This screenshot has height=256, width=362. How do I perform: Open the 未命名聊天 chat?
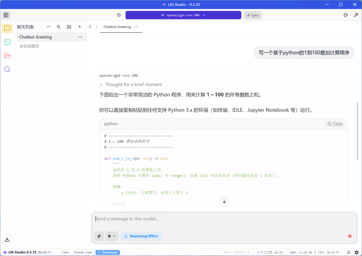29,46
